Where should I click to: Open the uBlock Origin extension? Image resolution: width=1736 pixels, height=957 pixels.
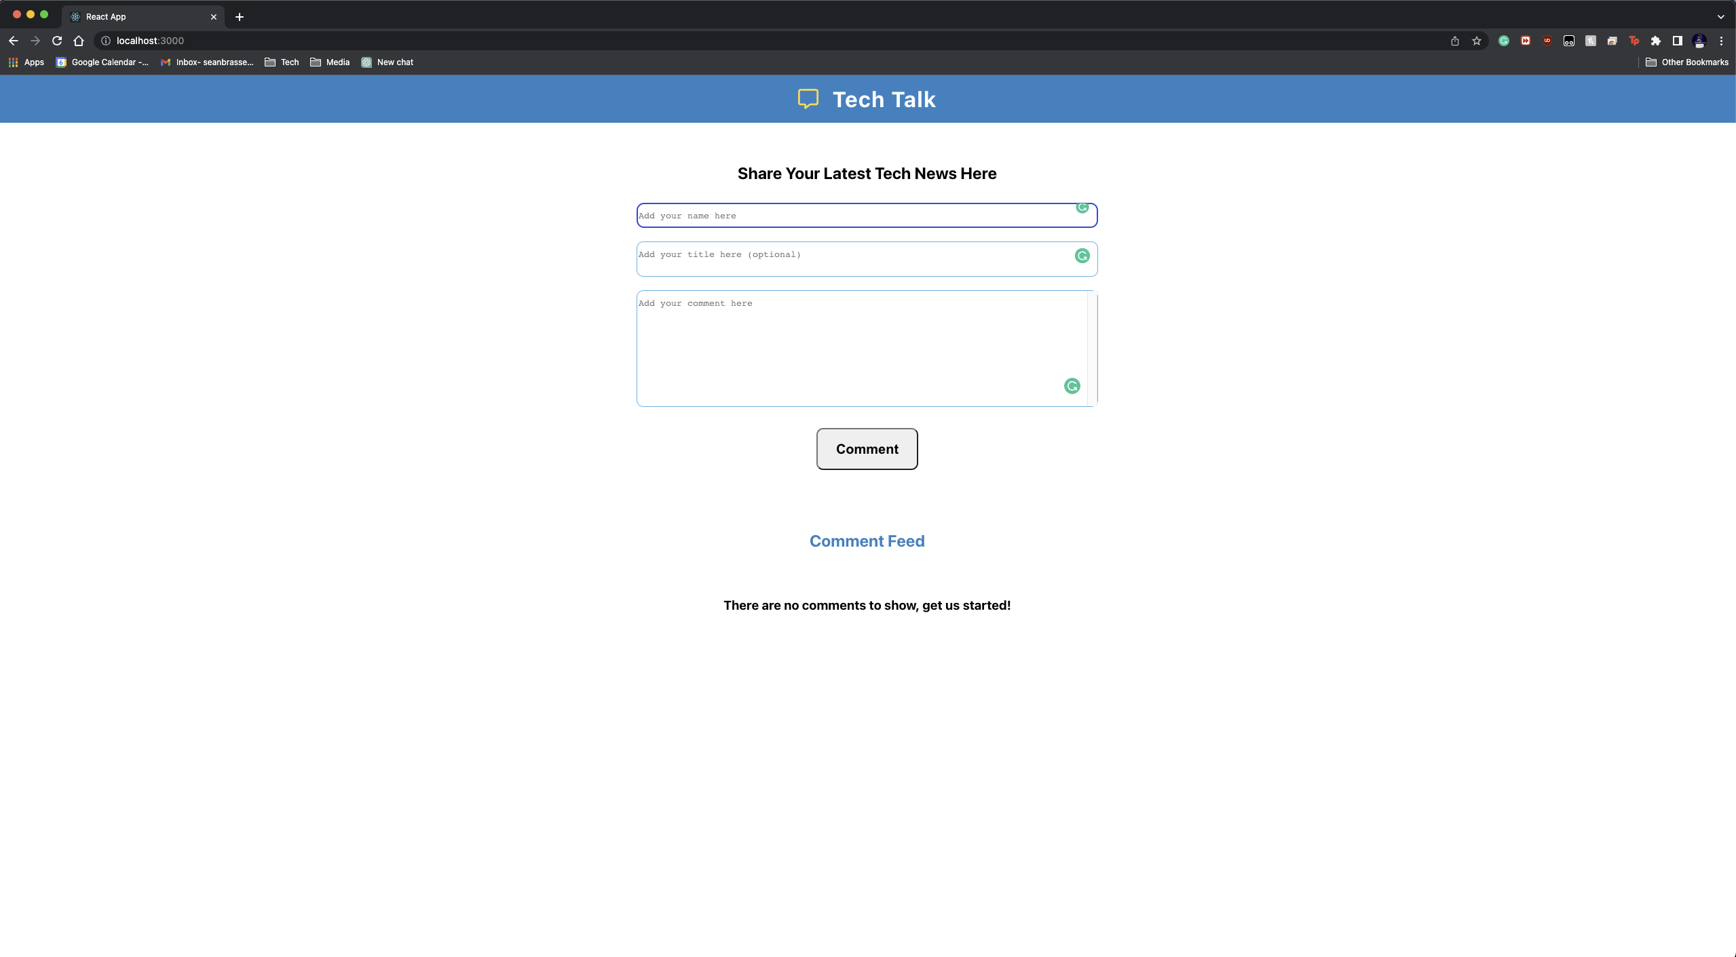point(1547,41)
